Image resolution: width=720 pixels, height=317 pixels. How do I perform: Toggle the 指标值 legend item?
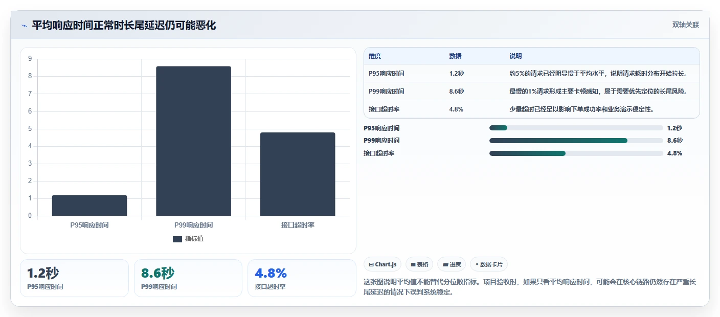188,239
